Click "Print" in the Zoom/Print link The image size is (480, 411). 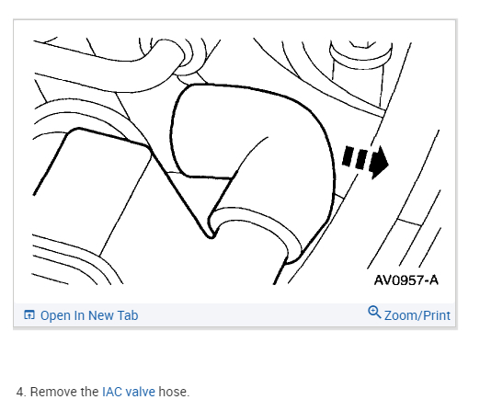coord(437,315)
